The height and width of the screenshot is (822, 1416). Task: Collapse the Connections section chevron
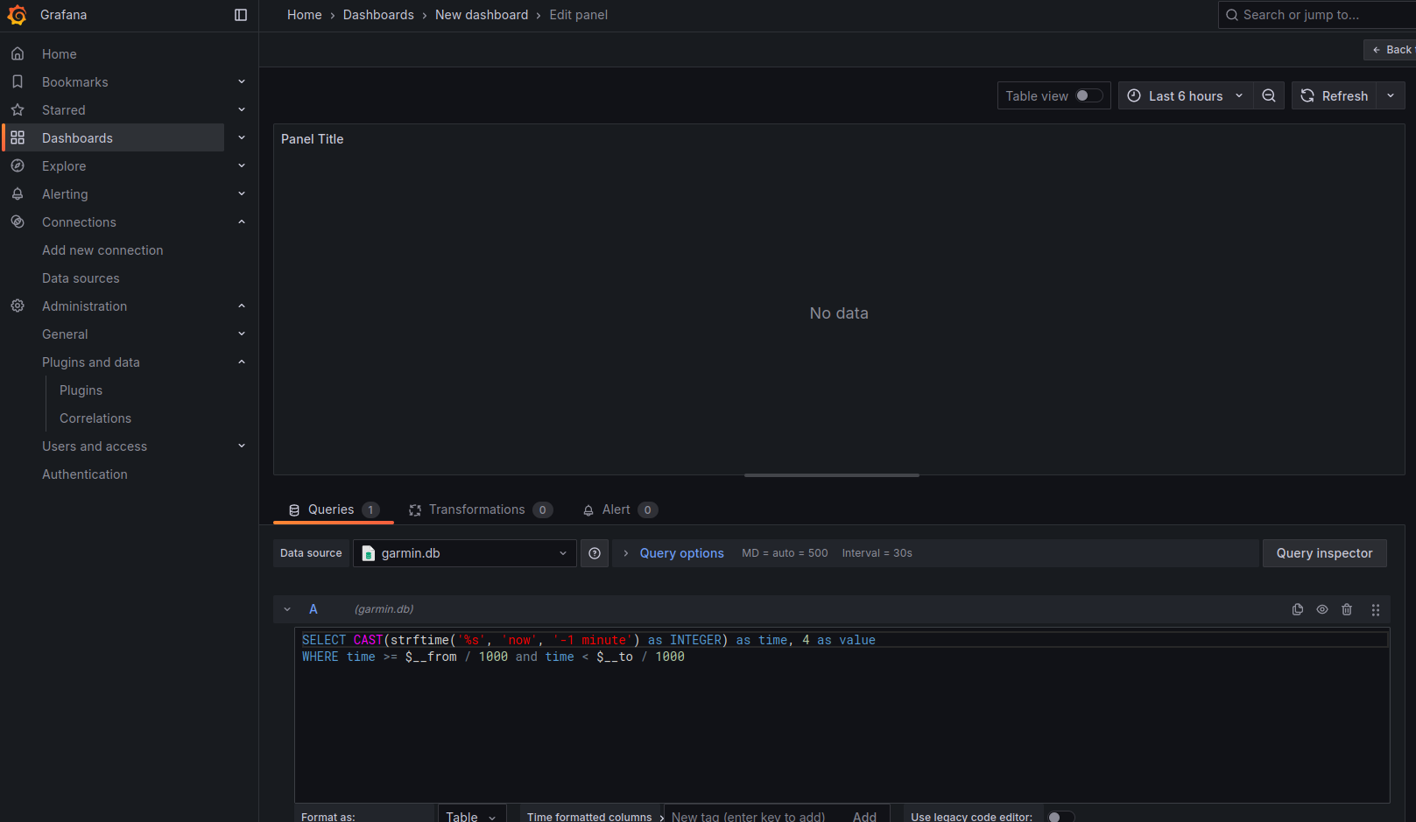tap(242, 222)
